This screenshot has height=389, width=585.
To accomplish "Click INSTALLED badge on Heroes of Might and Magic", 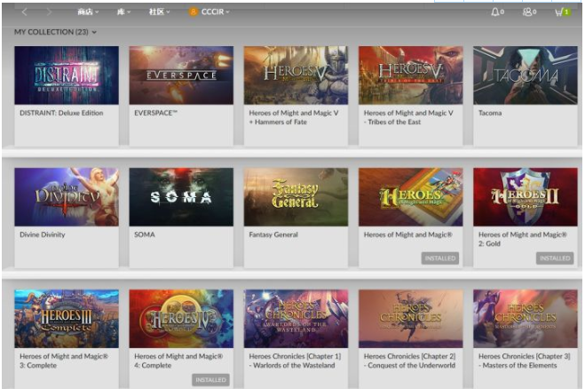I will point(439,258).
